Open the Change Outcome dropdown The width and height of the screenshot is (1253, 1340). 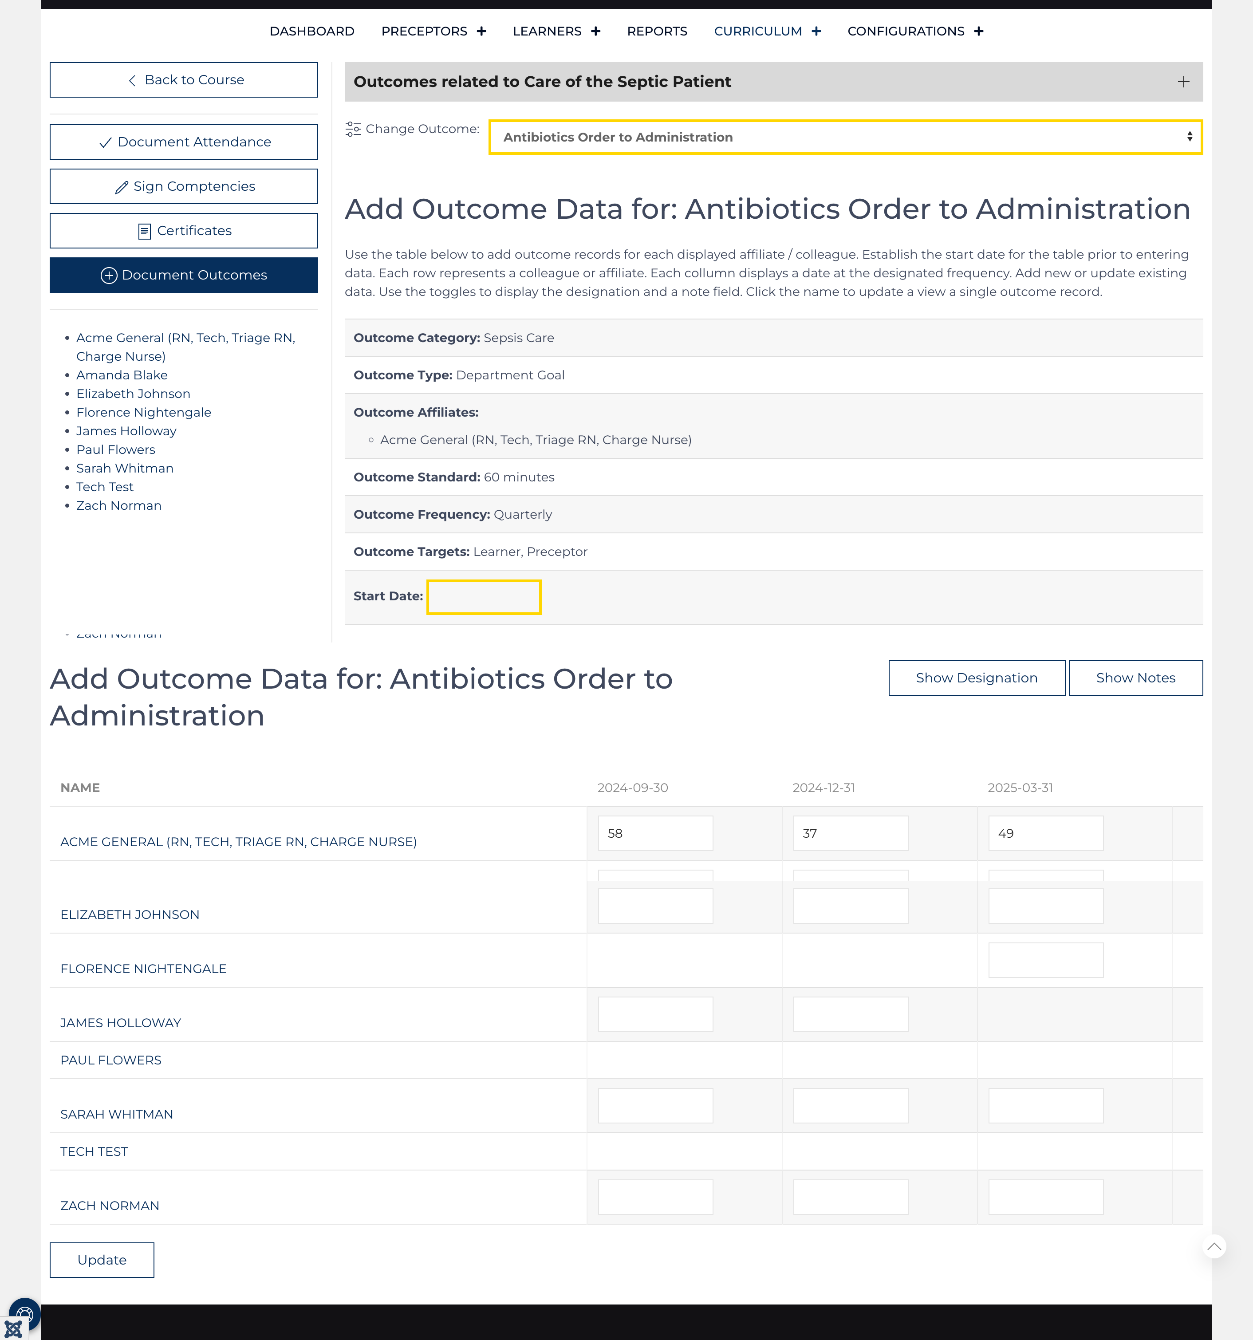(845, 137)
